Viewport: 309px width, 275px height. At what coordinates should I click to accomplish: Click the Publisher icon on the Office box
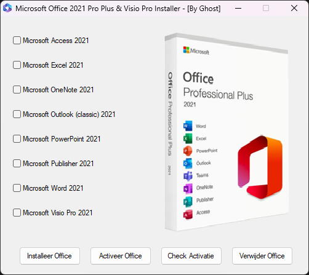point(188,202)
